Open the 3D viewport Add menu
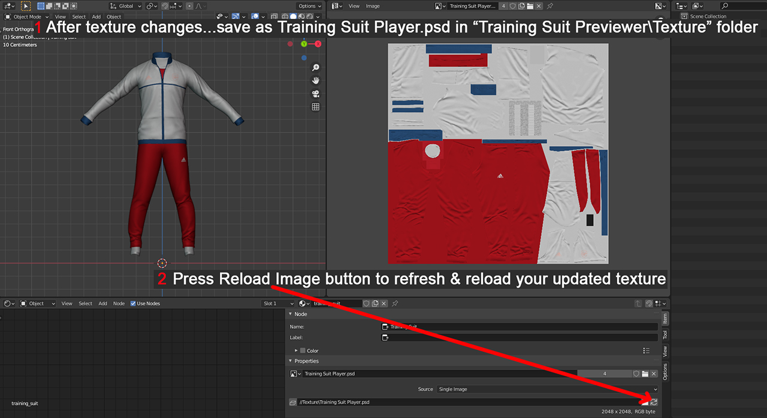 [x=96, y=17]
